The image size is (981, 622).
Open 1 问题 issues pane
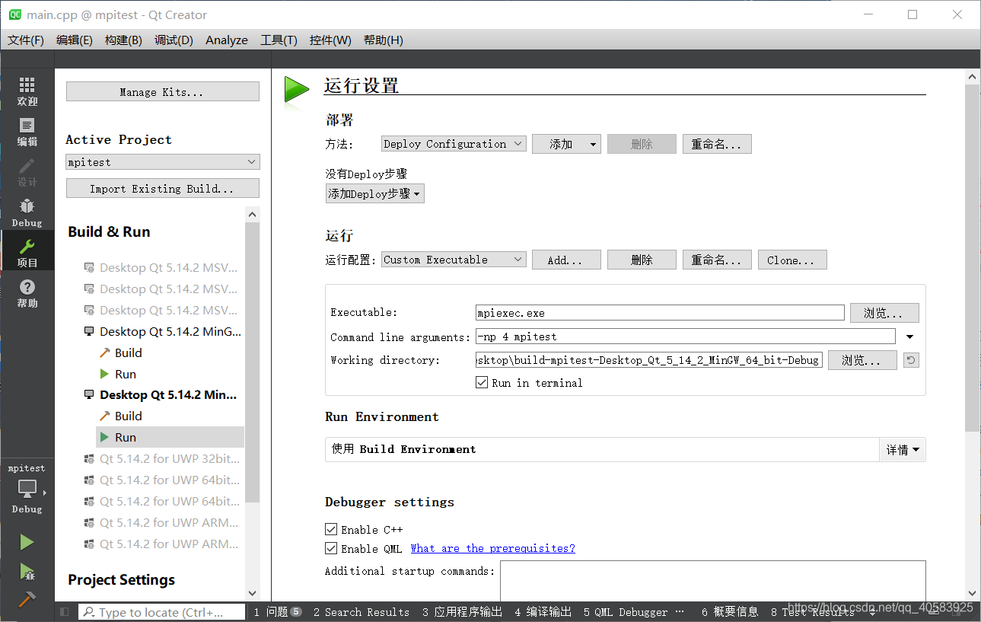[x=278, y=612]
